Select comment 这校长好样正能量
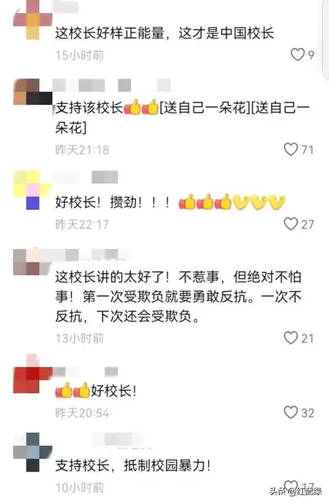This screenshot has width=329, height=503. [164, 34]
